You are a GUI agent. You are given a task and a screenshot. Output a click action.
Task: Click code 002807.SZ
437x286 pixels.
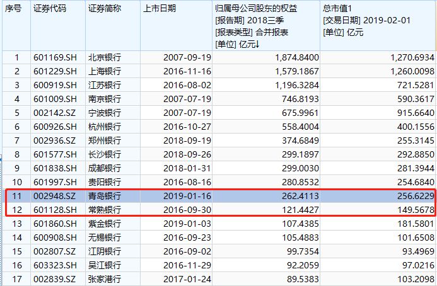coord(54,251)
